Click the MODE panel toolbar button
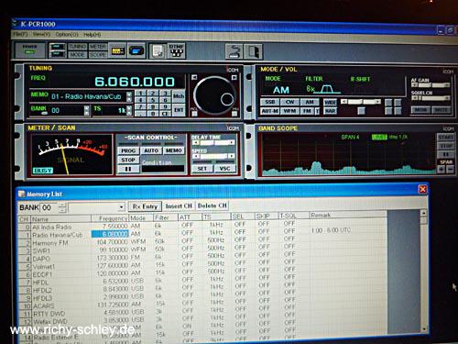This screenshot has width=458, height=344. coord(78,54)
